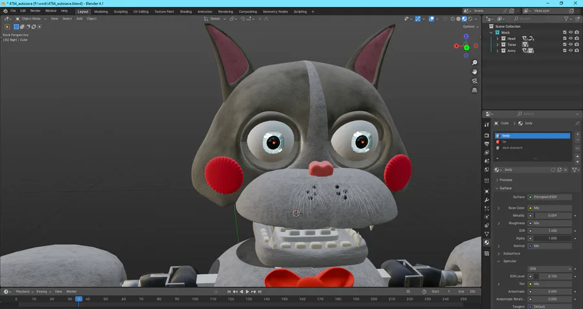Expand the Head collection in outliner
The width and height of the screenshot is (583, 309).
coord(497,39)
